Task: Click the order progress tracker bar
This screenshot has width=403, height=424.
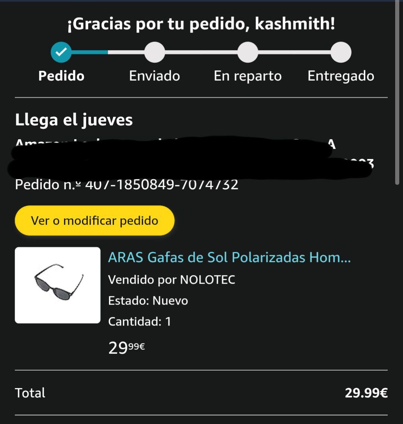Action: point(201,52)
